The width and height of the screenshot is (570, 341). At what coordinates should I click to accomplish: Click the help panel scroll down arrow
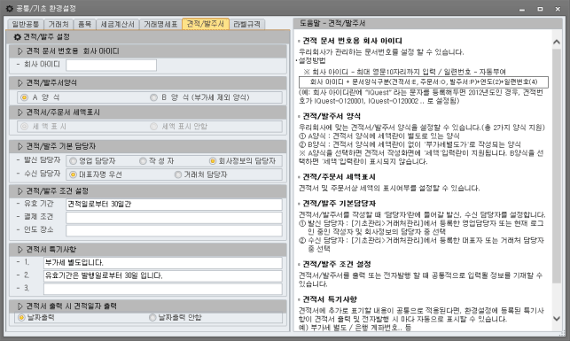coord(557,319)
